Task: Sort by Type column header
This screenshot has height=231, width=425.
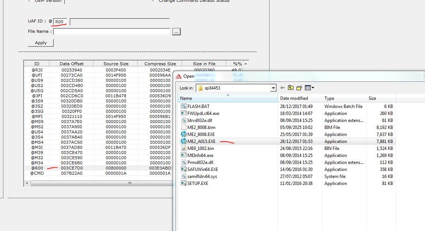Action: [x=344, y=98]
